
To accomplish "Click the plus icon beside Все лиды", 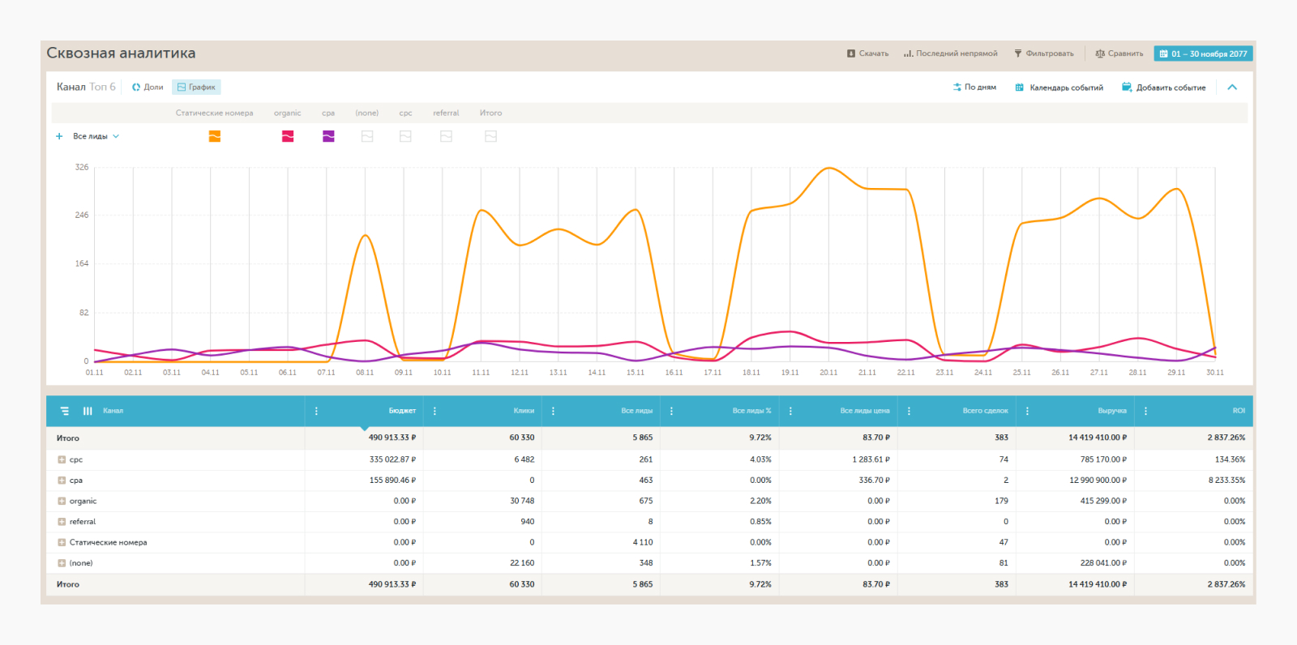I will coord(59,136).
